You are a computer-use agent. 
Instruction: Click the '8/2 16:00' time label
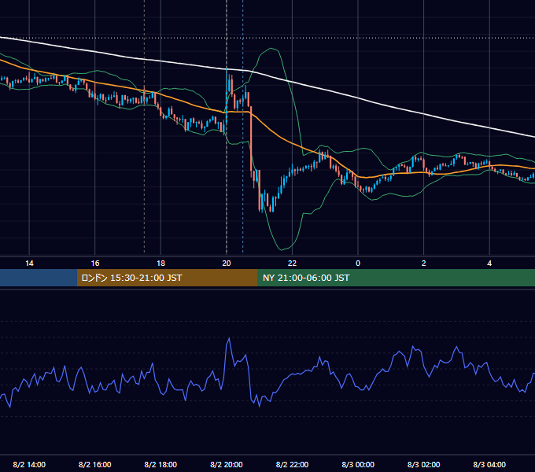[x=95, y=464]
